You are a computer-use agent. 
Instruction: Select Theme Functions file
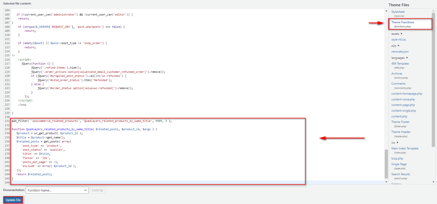403,22
